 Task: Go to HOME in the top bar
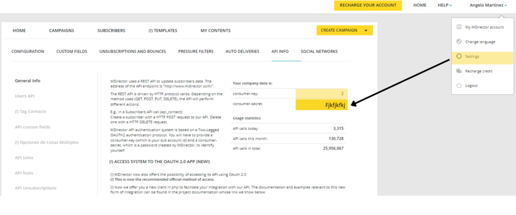click(x=420, y=5)
